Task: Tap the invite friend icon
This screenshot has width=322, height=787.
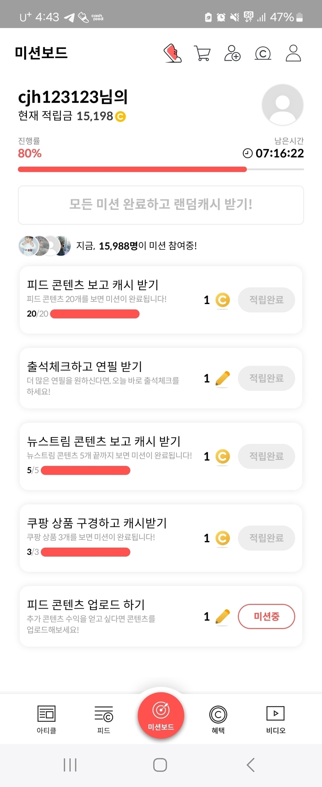Action: (232, 53)
